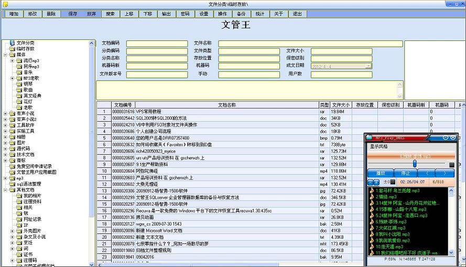Open the 显示风格 menu in the MP3 player
Viewport: 466px width, 267px height.
click(x=378, y=146)
